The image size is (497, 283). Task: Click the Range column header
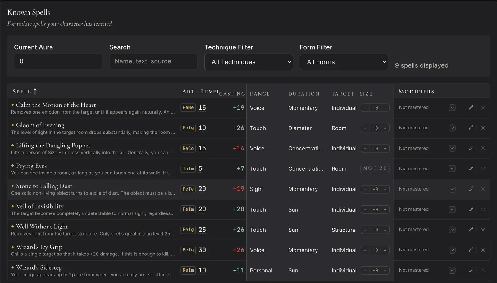pos(260,94)
